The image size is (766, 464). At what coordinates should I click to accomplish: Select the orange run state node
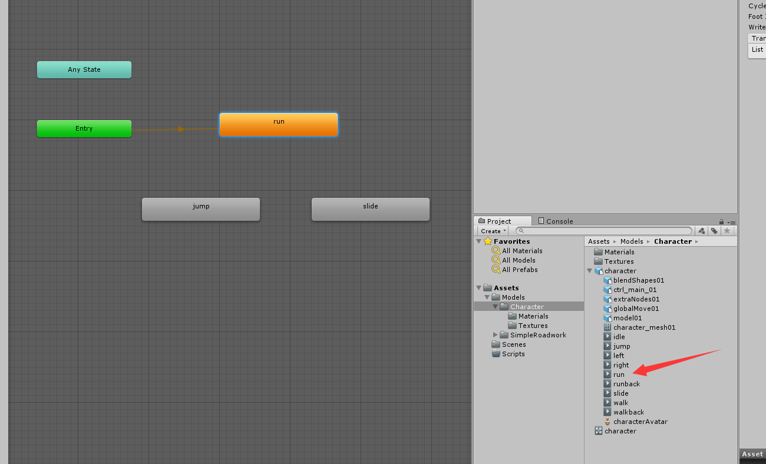(279, 125)
